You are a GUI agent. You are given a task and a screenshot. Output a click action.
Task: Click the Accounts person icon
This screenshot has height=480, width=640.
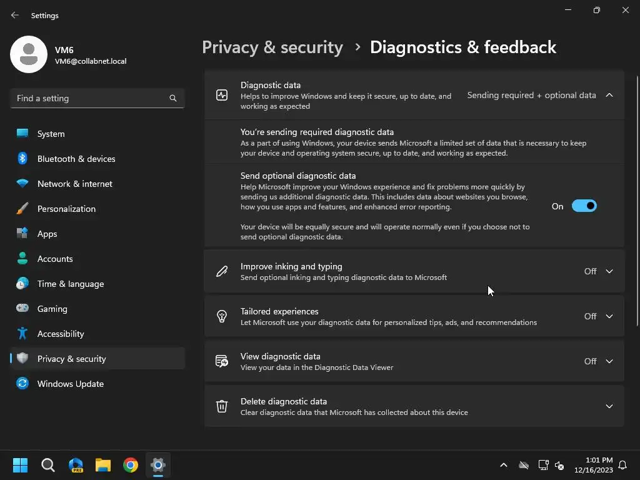click(x=22, y=258)
